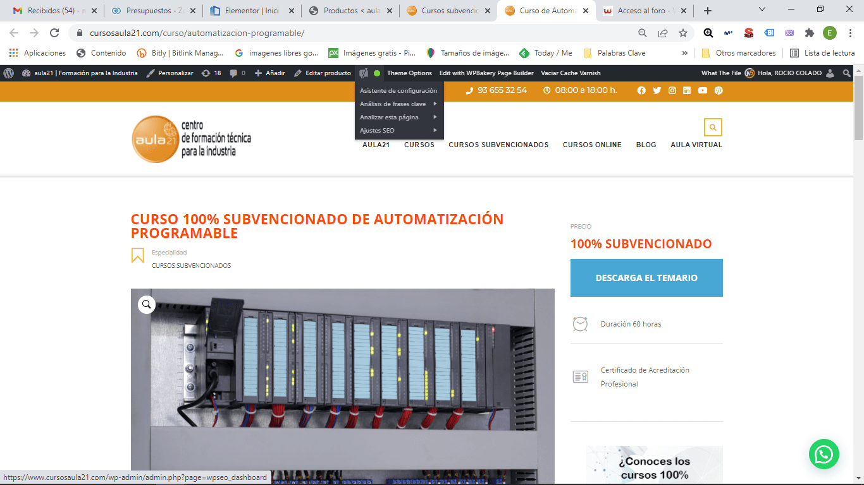Open pending updates showing 18
Image resolution: width=864 pixels, height=485 pixels.
211,73
